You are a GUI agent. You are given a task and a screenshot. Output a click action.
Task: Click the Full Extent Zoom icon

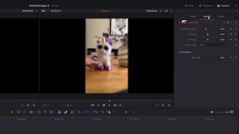[x=96, y=112]
